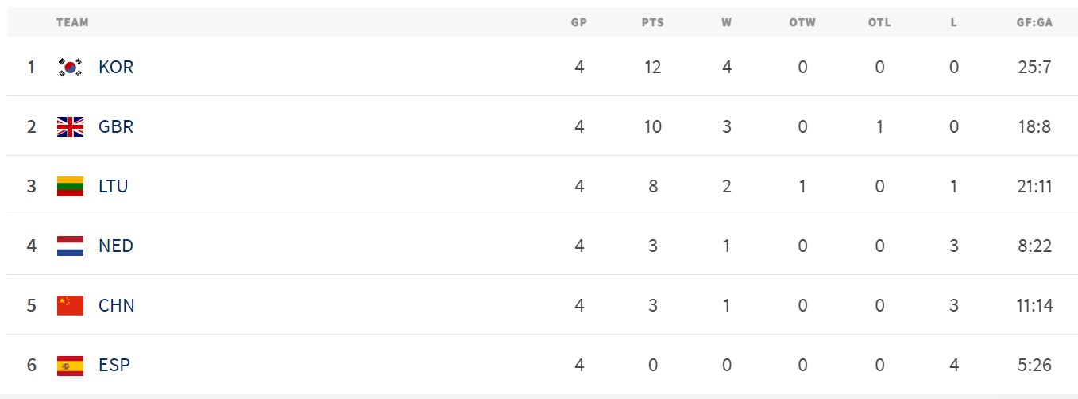Sort by the PTS column header

pos(653,22)
